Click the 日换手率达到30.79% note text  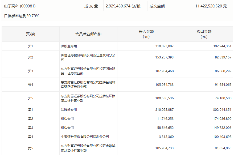coord(22,16)
